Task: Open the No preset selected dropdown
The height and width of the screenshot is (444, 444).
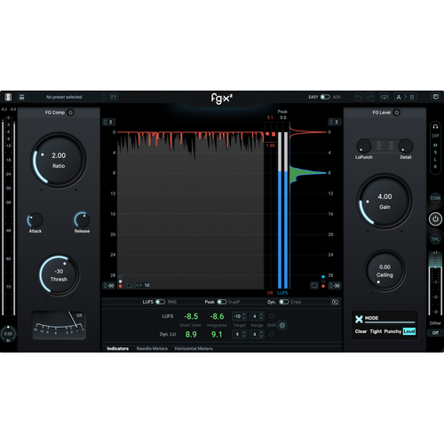Action: pos(67,97)
